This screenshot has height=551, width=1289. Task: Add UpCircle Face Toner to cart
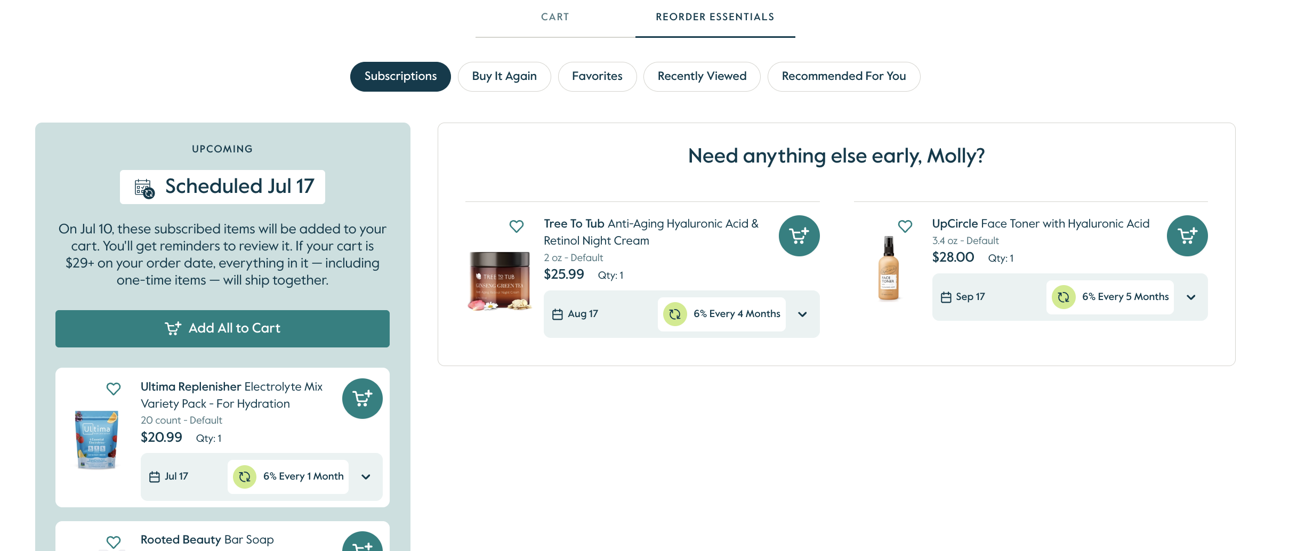click(1187, 236)
